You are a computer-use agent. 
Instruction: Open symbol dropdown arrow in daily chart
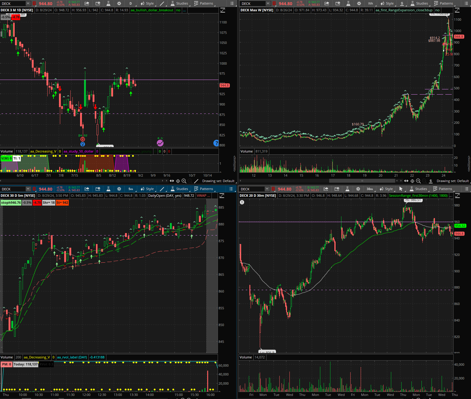pyautogui.click(x=28, y=3)
